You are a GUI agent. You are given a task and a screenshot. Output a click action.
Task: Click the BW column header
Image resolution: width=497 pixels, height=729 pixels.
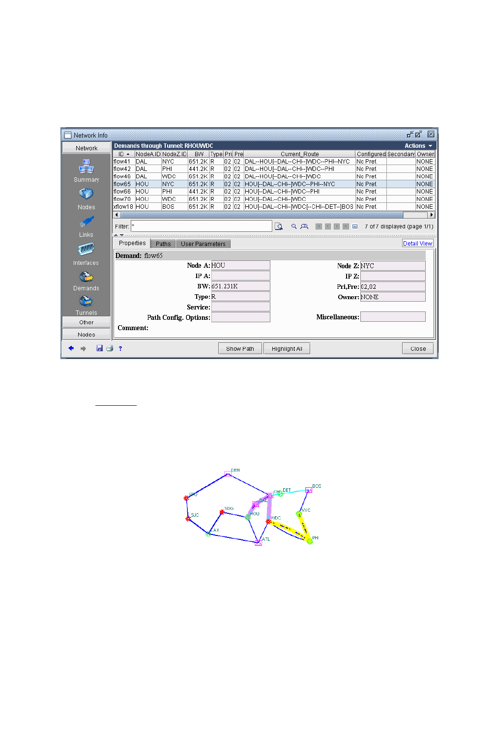pyautogui.click(x=199, y=154)
